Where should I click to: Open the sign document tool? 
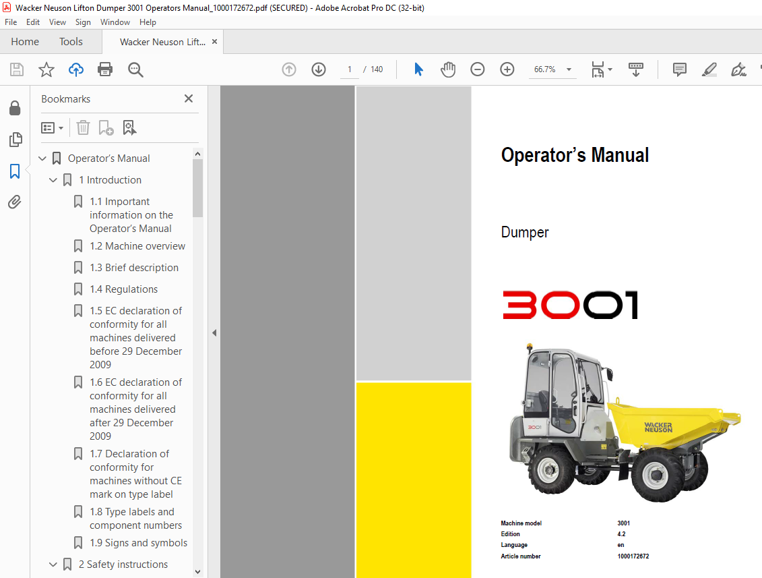(x=738, y=69)
